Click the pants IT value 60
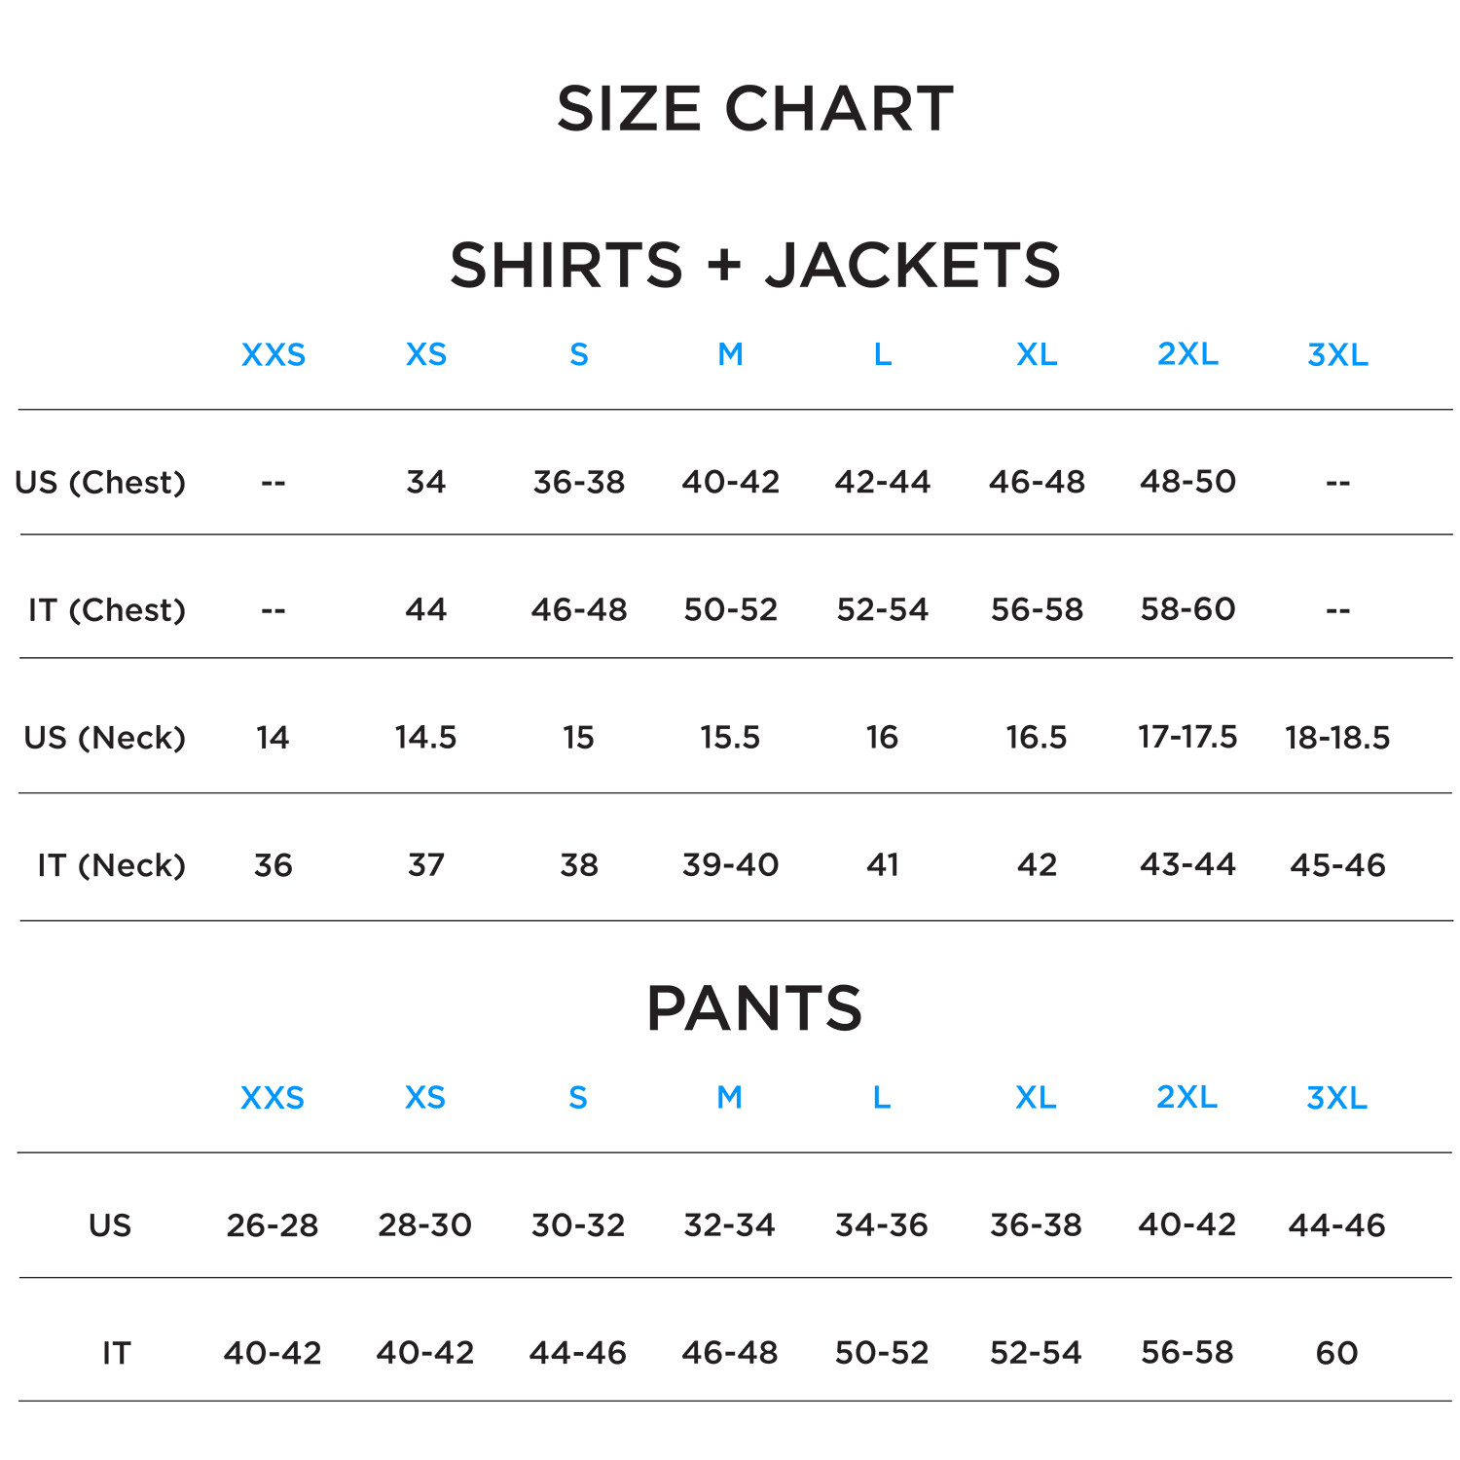Viewport: 1460px width, 1460px height. [x=1336, y=1352]
